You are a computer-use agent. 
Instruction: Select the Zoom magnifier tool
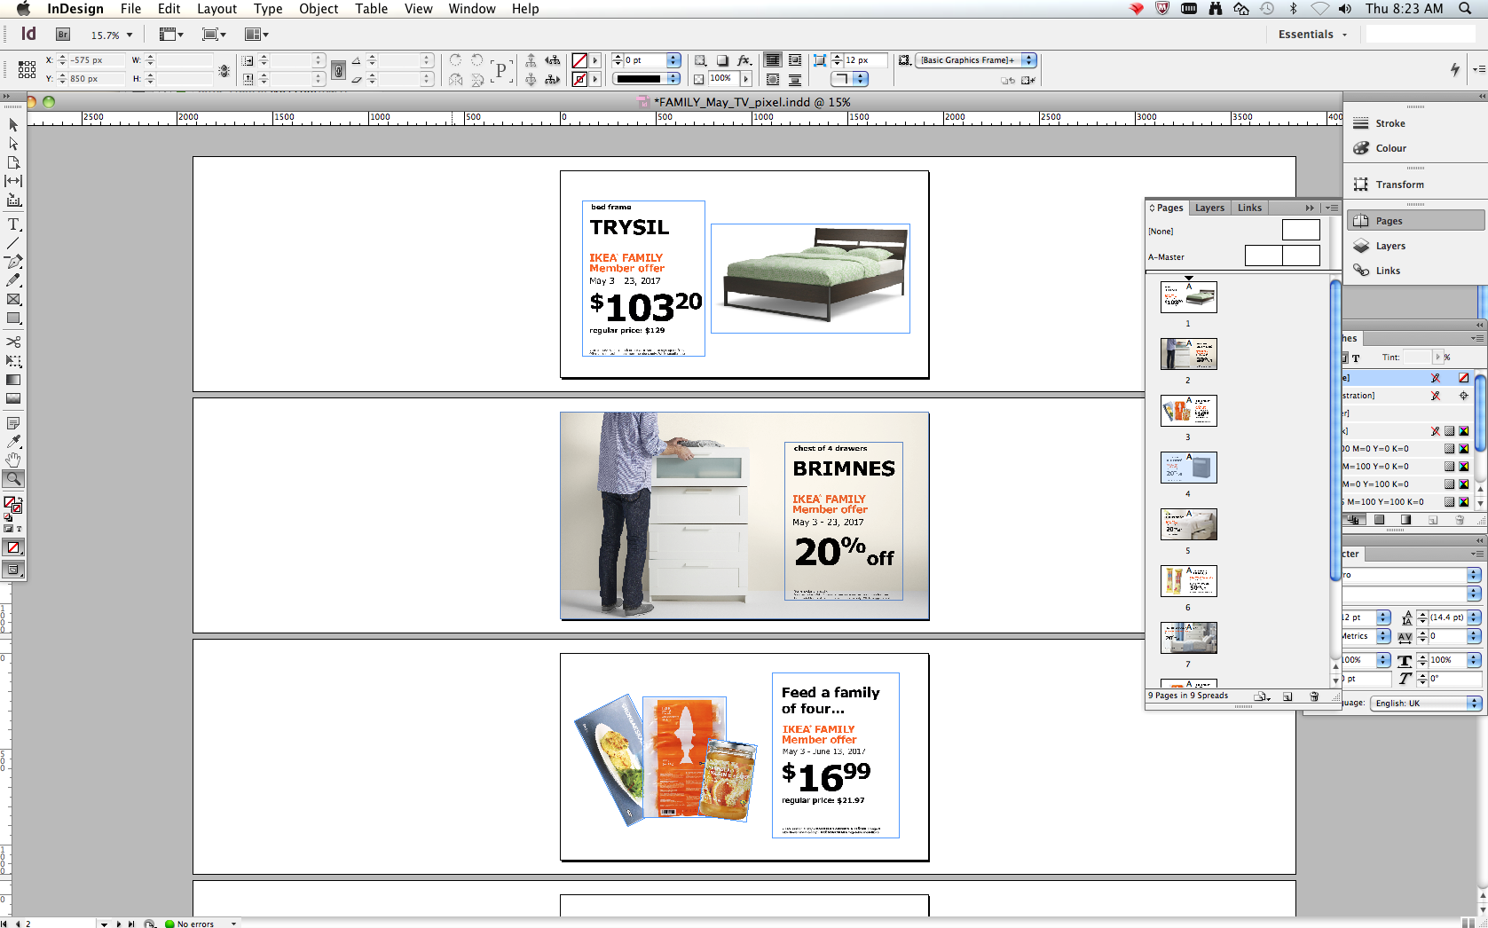13,478
